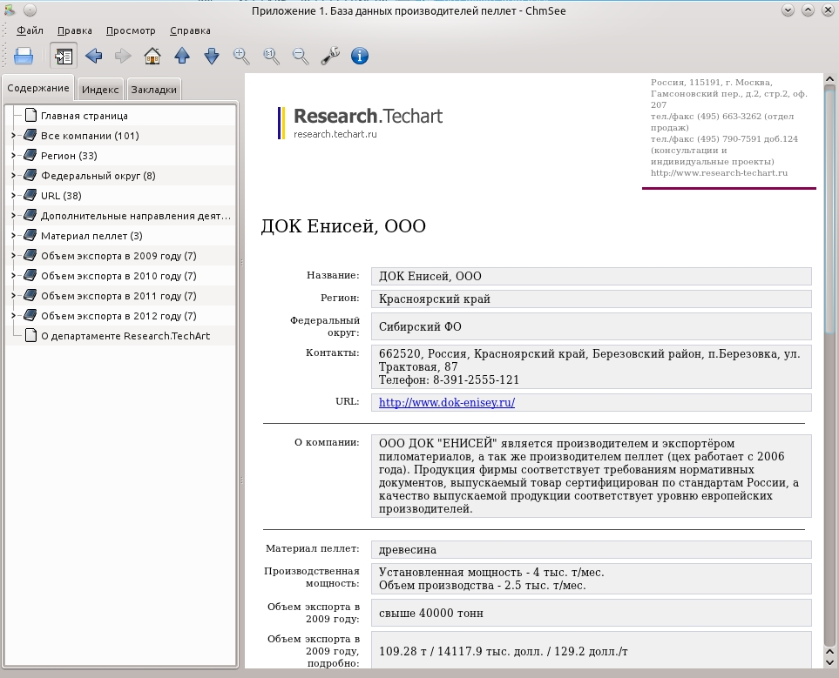Go forward with the grey right arrow
Screen dimensions: 839x678
click(x=123, y=56)
